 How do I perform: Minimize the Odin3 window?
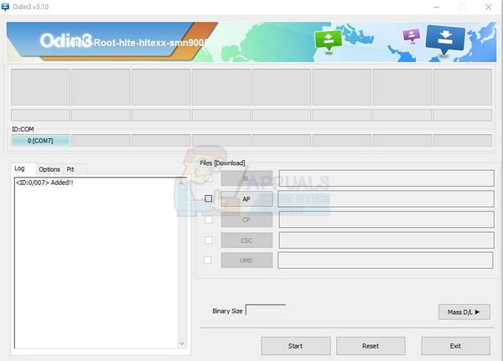pos(436,7)
